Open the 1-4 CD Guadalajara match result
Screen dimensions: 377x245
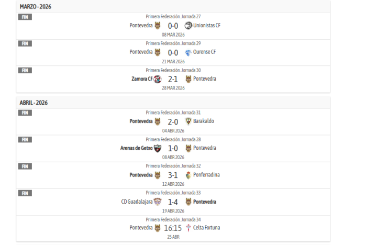pyautogui.click(x=173, y=202)
